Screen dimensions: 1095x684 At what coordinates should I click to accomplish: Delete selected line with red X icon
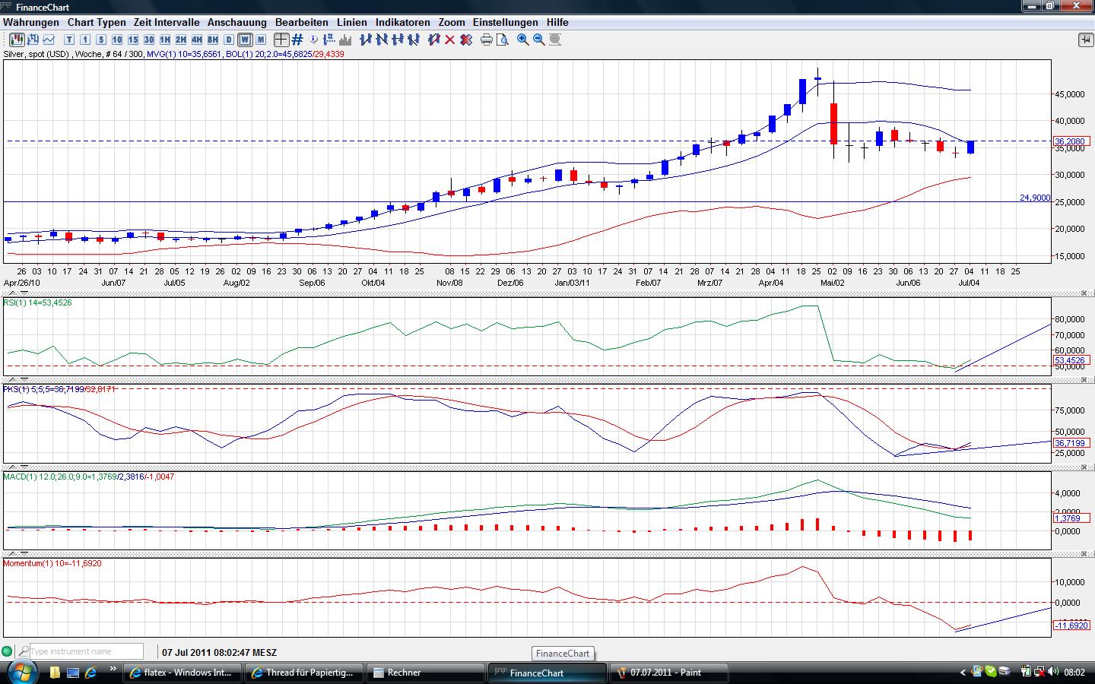pyautogui.click(x=450, y=40)
